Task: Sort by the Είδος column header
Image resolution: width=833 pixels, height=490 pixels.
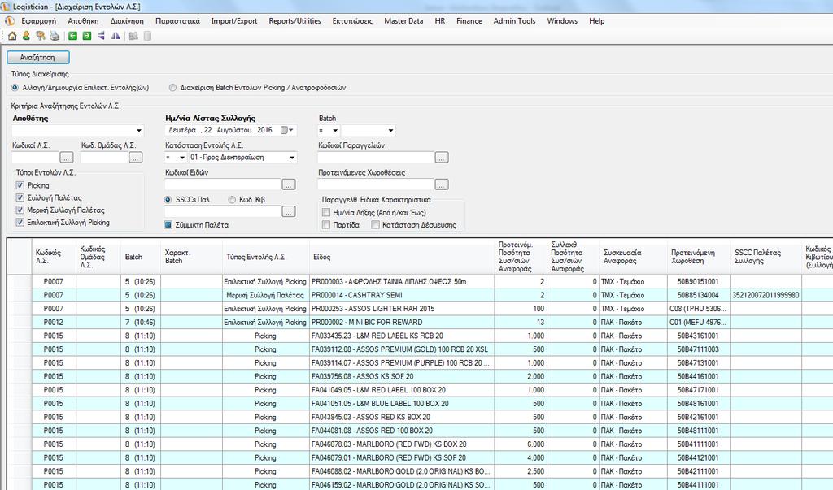Action: click(402, 257)
